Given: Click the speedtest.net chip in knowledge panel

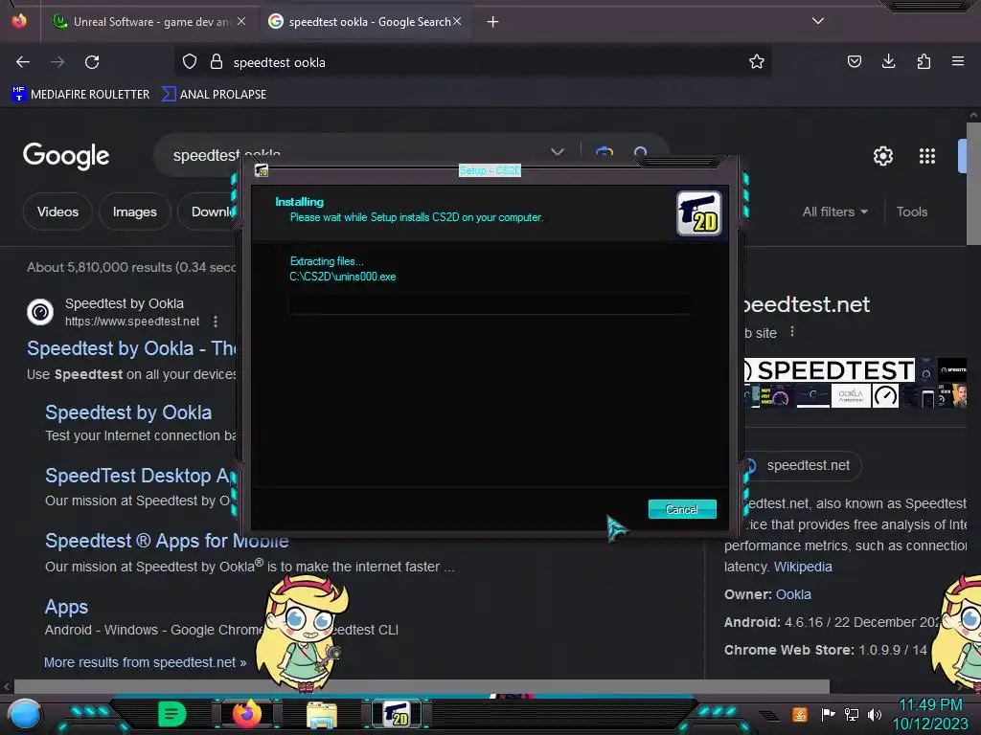Looking at the screenshot, I should coord(802,466).
